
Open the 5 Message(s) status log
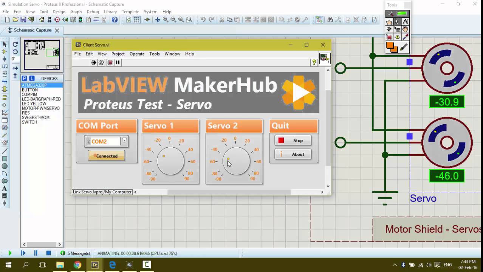75,253
